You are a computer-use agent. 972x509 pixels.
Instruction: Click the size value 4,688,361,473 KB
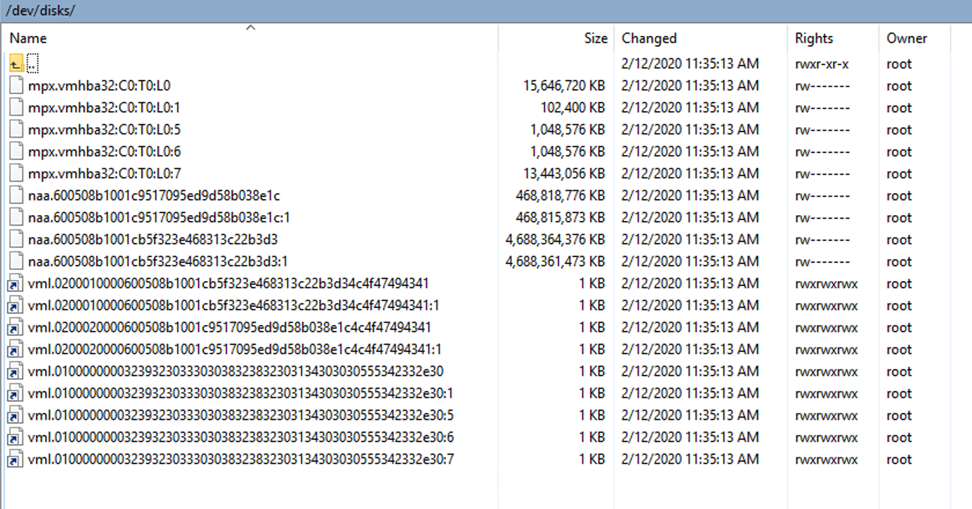(x=555, y=261)
